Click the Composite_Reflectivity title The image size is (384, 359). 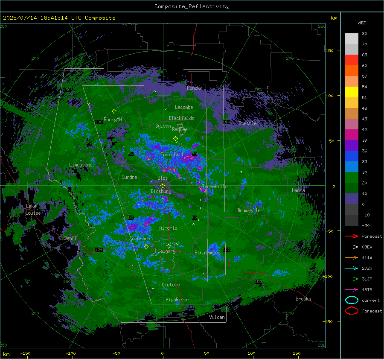click(192, 6)
